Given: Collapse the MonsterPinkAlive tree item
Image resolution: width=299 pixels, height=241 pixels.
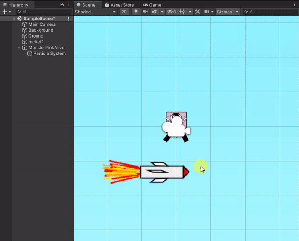Looking at the screenshot, I should tap(19, 48).
